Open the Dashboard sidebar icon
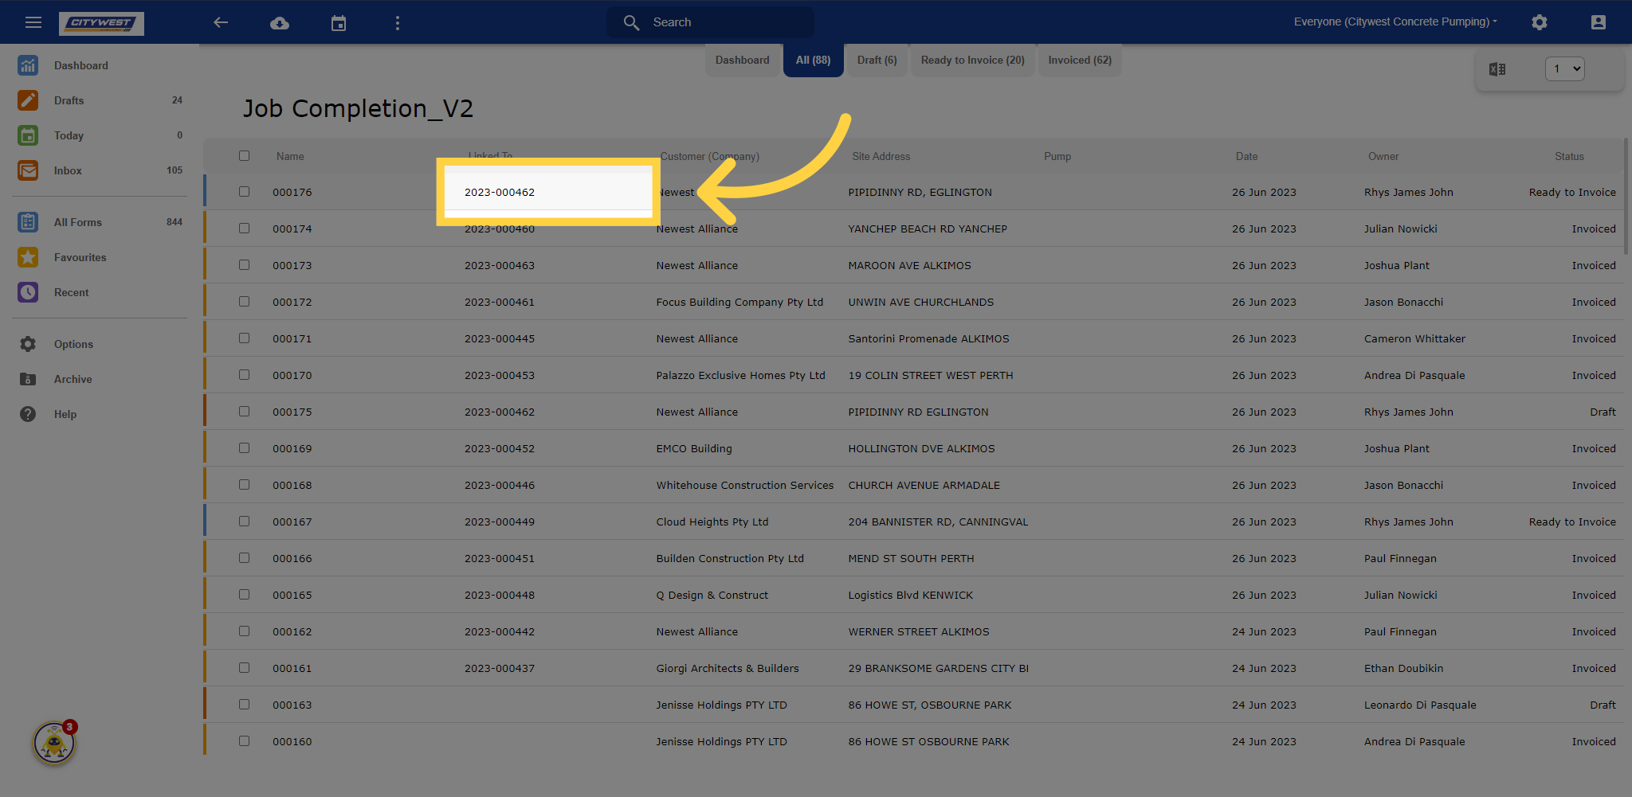Image resolution: width=1632 pixels, height=797 pixels. pos(28,65)
